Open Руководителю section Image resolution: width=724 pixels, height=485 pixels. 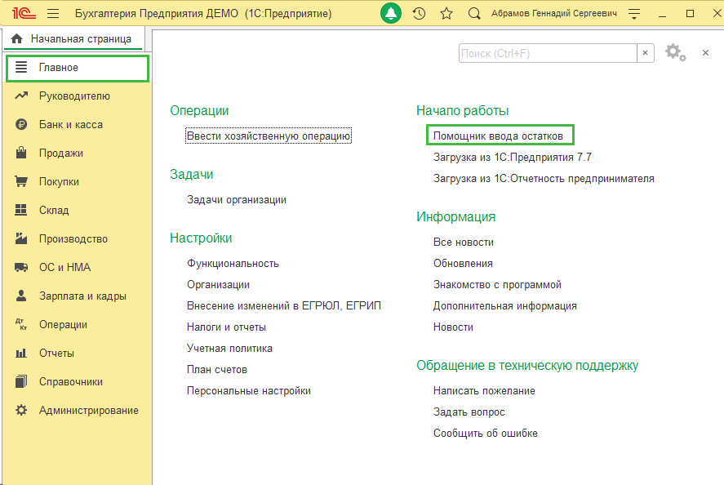pos(74,96)
